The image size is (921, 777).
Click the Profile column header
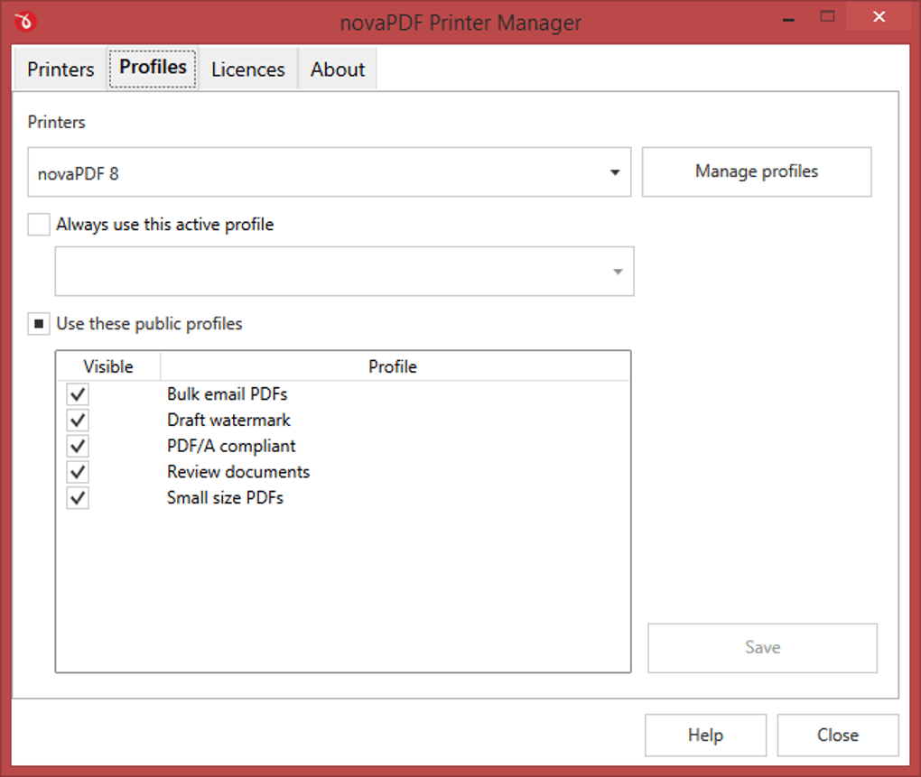point(393,366)
